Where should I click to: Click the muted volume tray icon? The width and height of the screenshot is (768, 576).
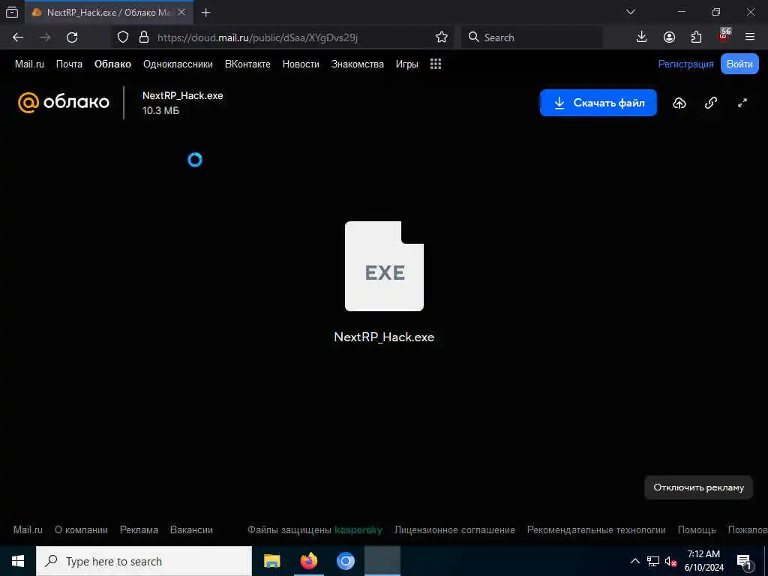coord(670,561)
